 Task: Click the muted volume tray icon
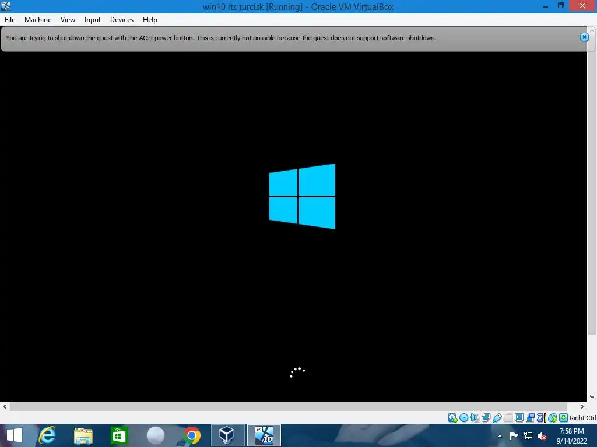(x=543, y=436)
